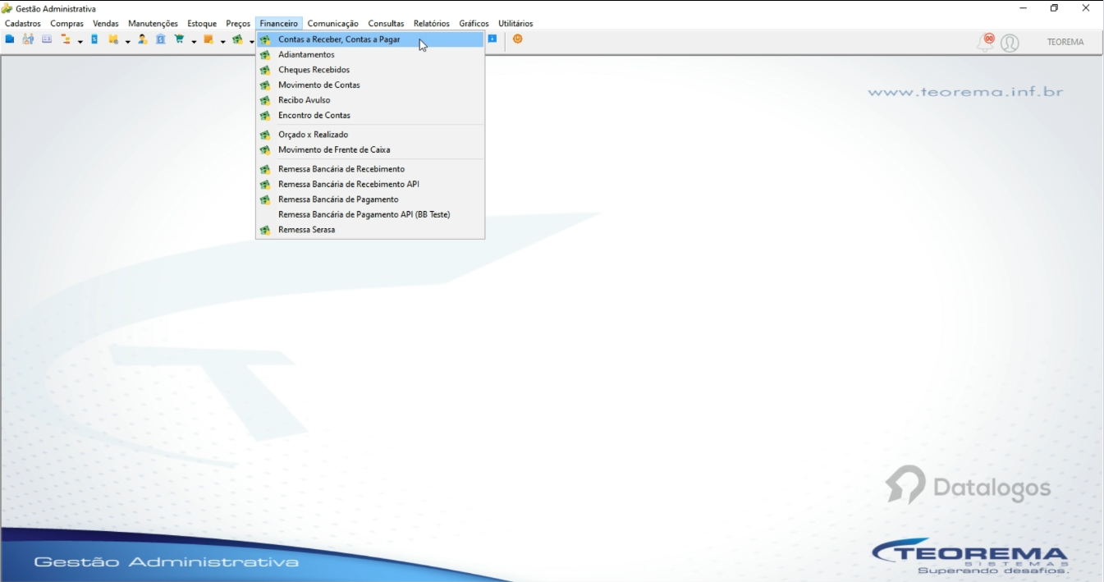The height and width of the screenshot is (582, 1104).
Task: Click the orange hierarchy tree toolbar icon
Action: (67, 39)
